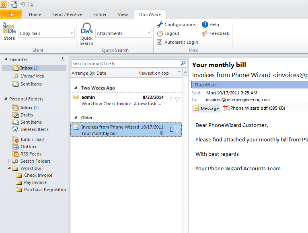Screen dimensions: 308x233
Task: Collapse the Workflow folder node
Action: (x=9, y=168)
